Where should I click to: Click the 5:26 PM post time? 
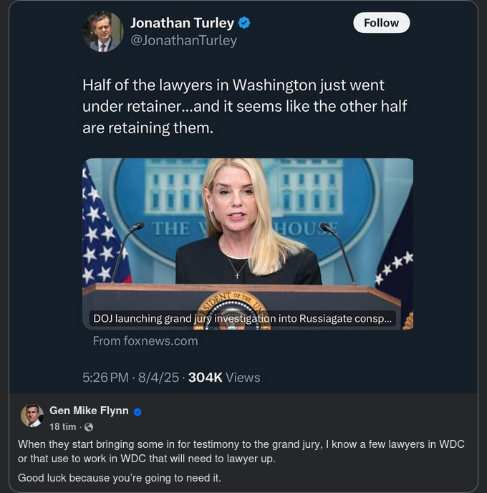105,378
